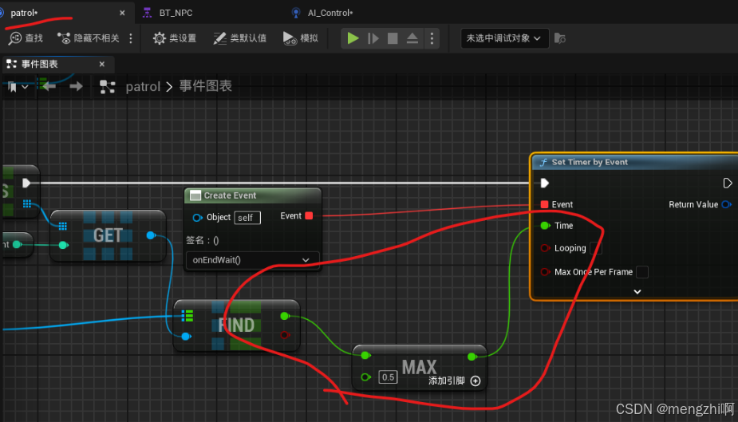Select the GET array node
738x422 pixels.
[108, 235]
